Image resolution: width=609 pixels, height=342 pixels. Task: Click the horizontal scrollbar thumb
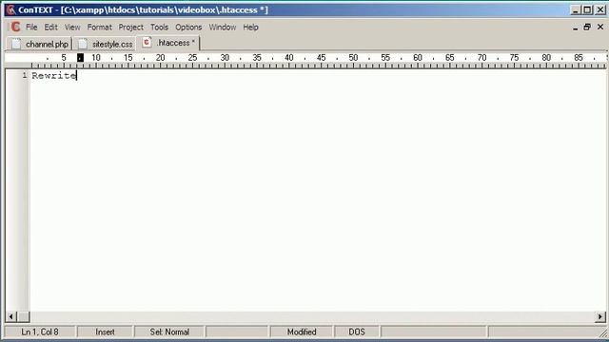pos(23,316)
